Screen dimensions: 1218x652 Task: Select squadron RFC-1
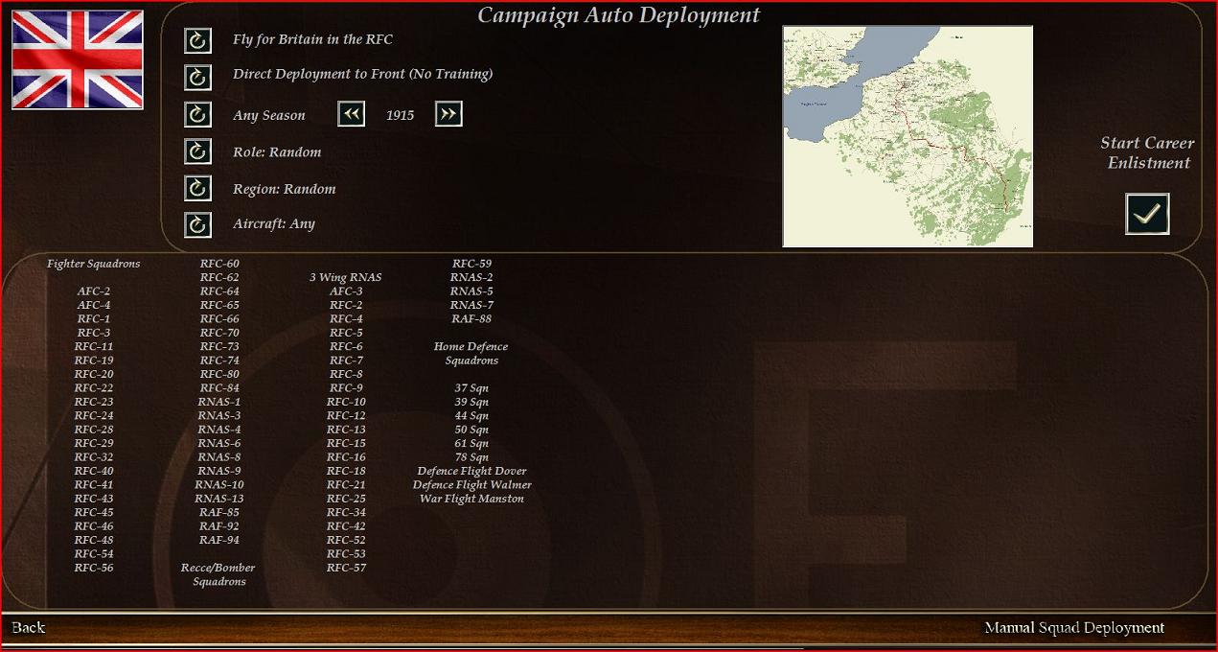(94, 319)
